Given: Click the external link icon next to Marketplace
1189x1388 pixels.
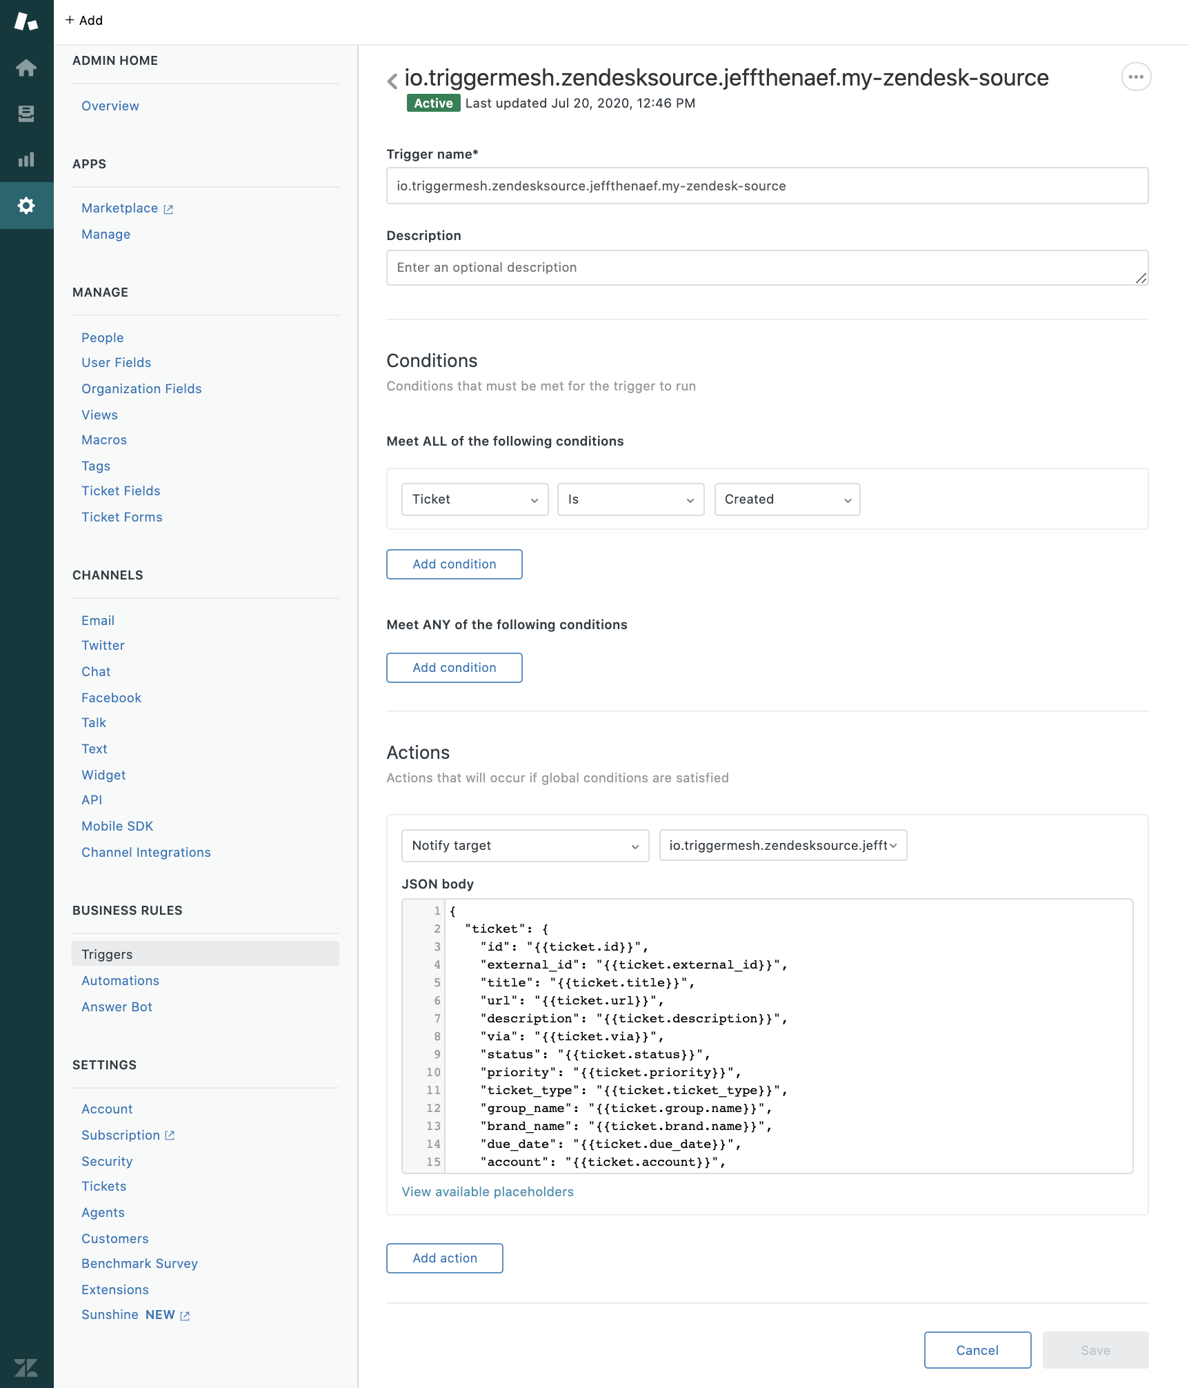Looking at the screenshot, I should (168, 209).
